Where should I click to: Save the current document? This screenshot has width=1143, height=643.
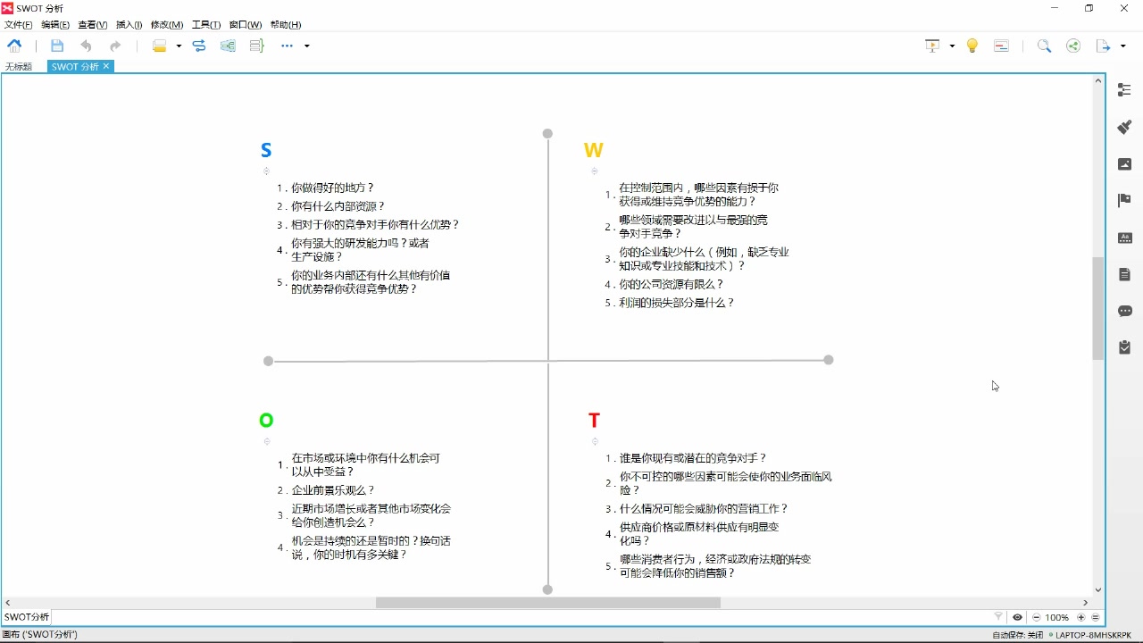(x=57, y=46)
